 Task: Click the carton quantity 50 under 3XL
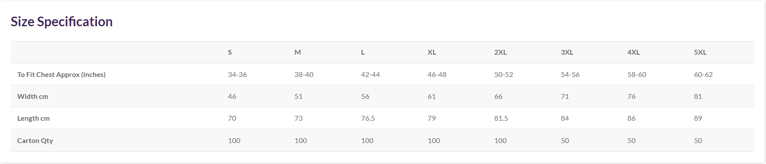pyautogui.click(x=565, y=140)
